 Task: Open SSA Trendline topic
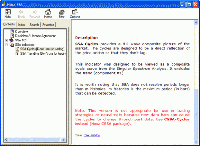coord(43,53)
